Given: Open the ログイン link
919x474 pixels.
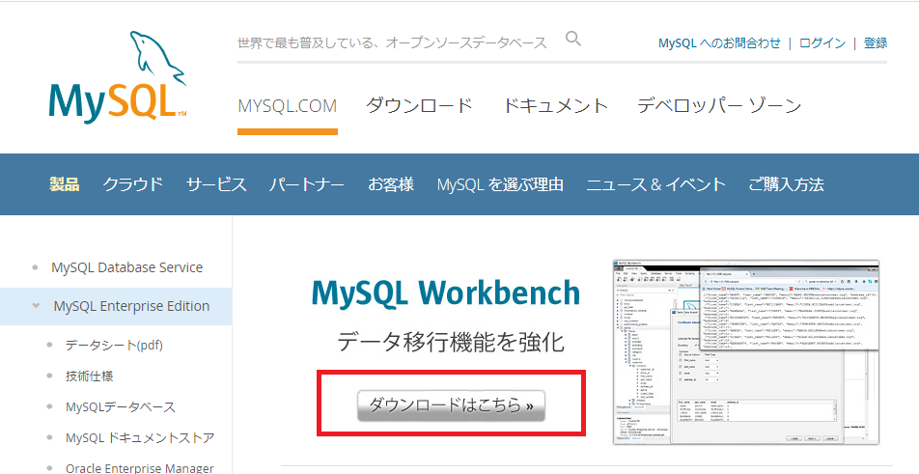Looking at the screenshot, I should click(822, 42).
